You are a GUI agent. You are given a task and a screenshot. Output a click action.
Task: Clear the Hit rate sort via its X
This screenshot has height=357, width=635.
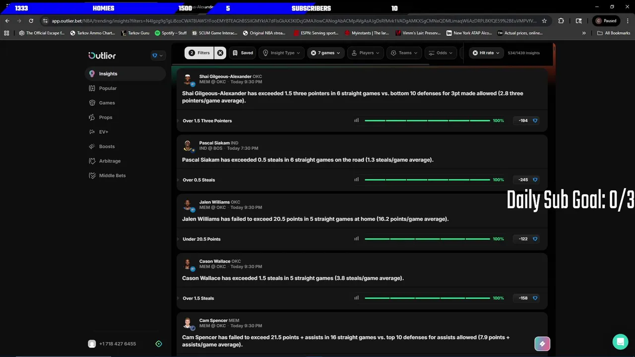pyautogui.click(x=475, y=53)
